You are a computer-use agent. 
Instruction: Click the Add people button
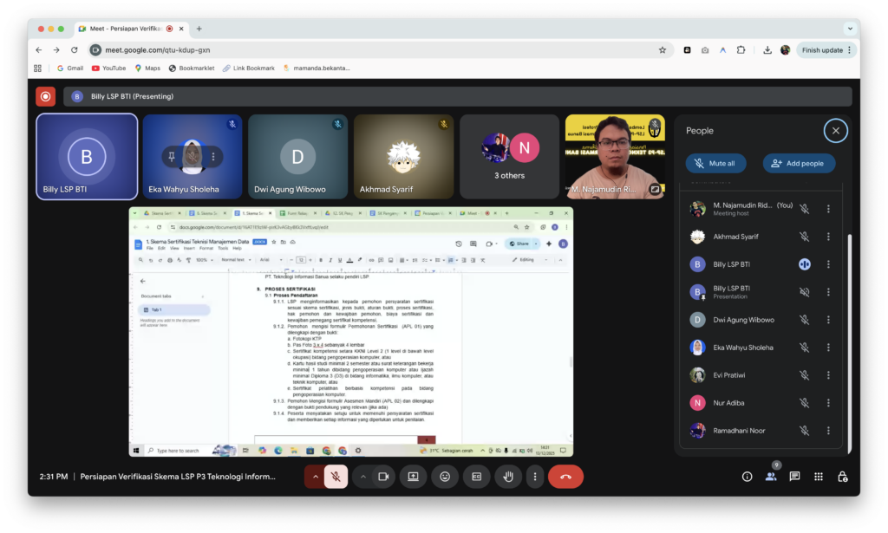(x=799, y=163)
